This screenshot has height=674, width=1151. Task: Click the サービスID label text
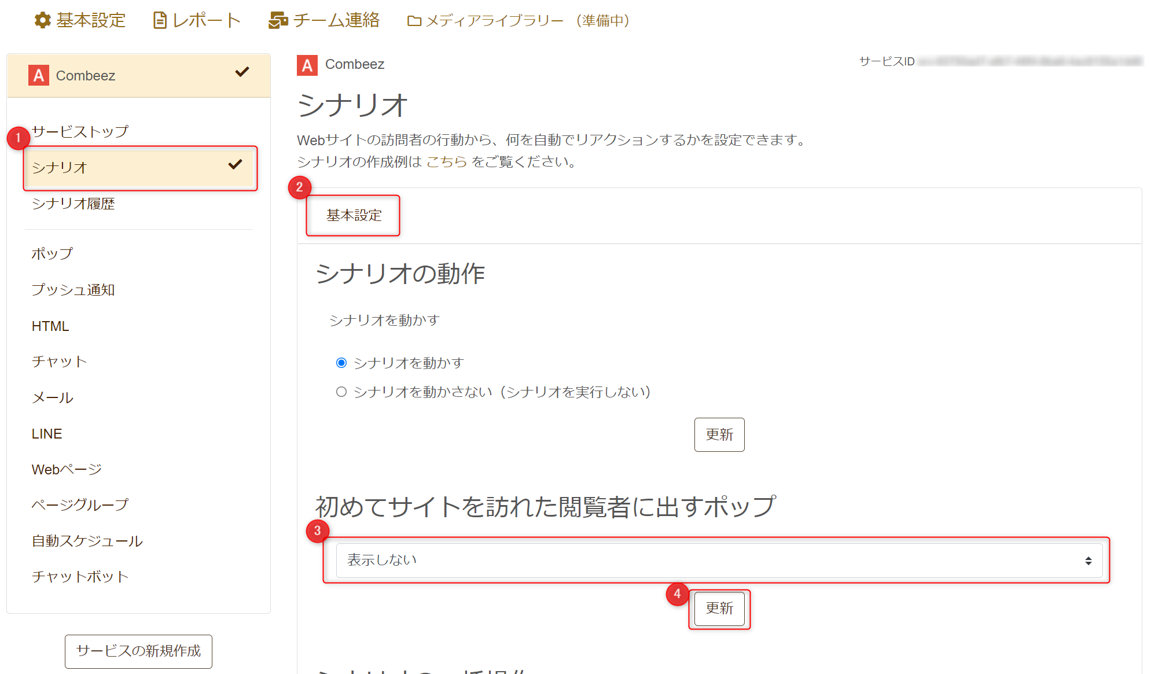tap(887, 61)
